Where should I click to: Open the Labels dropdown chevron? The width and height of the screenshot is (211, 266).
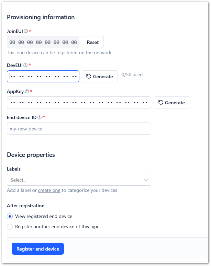[146, 180]
